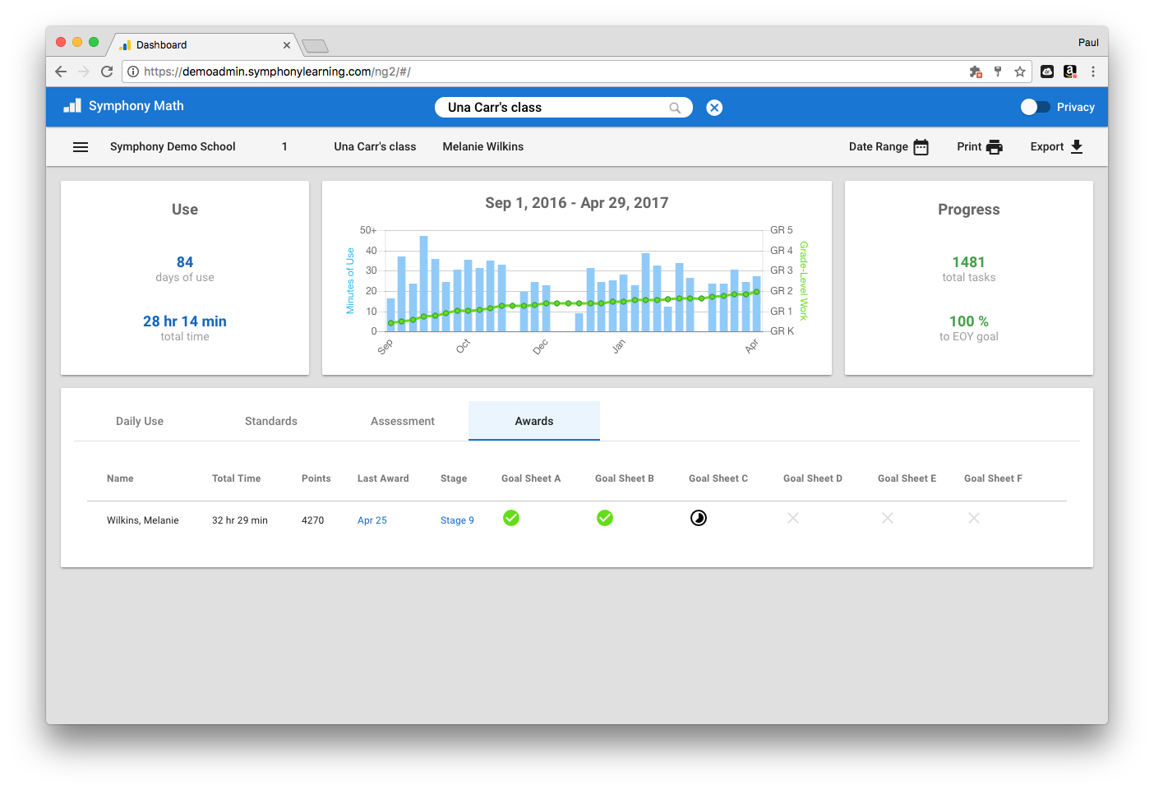Bookmark the page with the star icon
1154x790 pixels.
[1020, 72]
